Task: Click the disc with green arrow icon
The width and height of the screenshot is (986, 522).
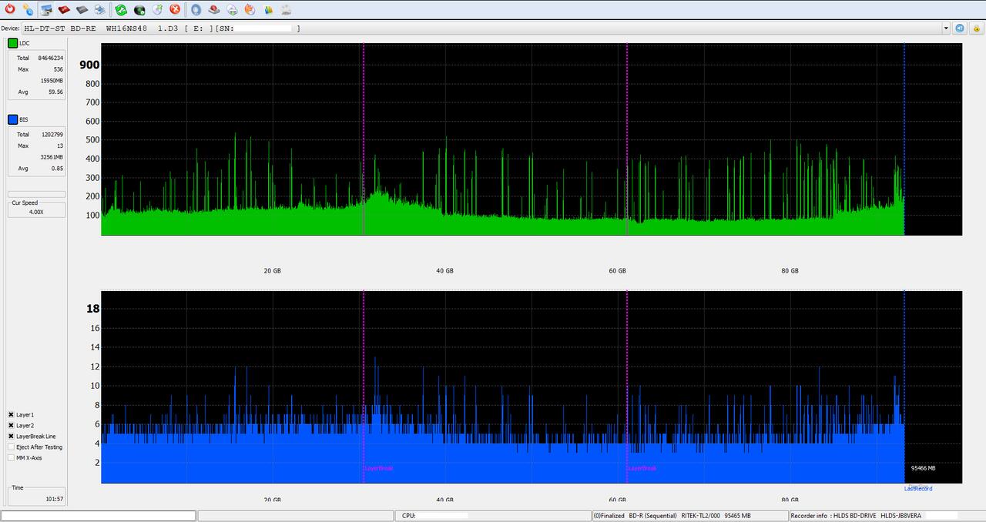Action: 157,9
